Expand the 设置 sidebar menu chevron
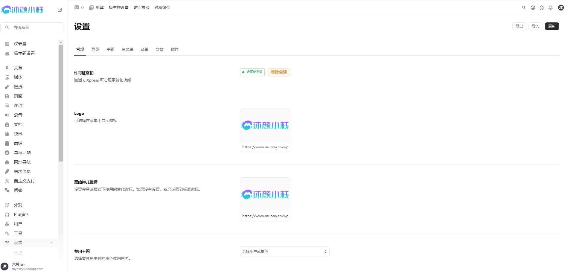565x271 pixels. coord(52,243)
